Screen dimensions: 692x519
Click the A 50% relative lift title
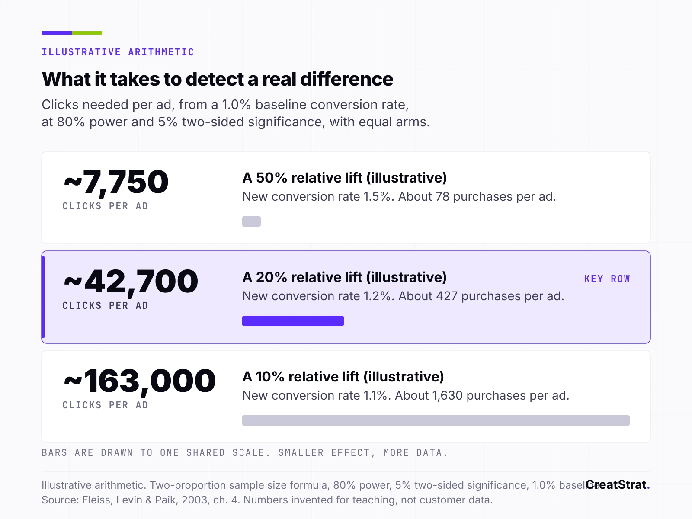point(345,178)
